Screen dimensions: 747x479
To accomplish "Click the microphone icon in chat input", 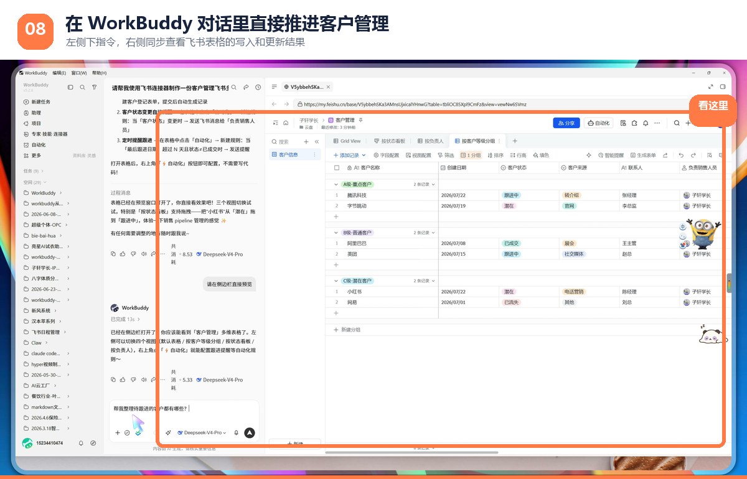I will (x=236, y=432).
